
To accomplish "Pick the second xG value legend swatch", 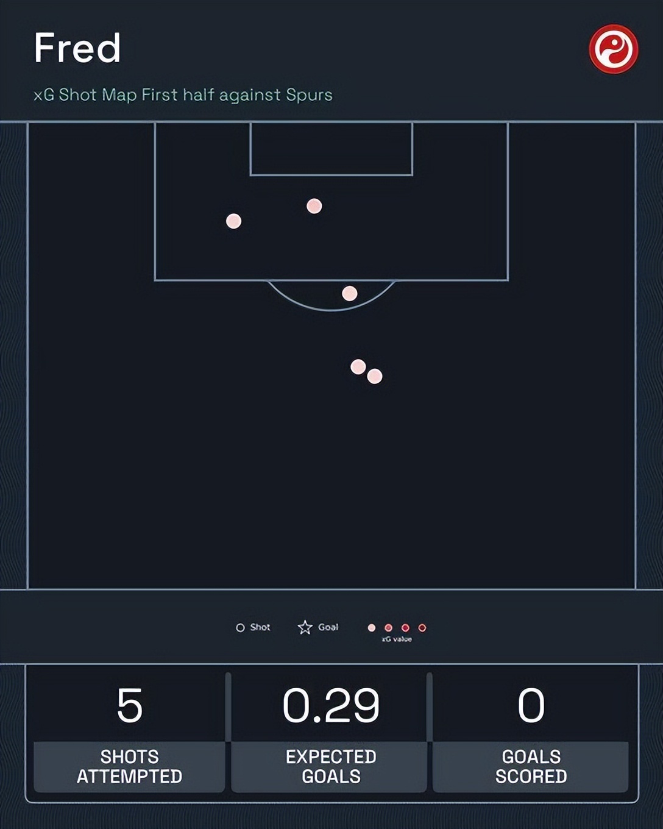I will (388, 628).
